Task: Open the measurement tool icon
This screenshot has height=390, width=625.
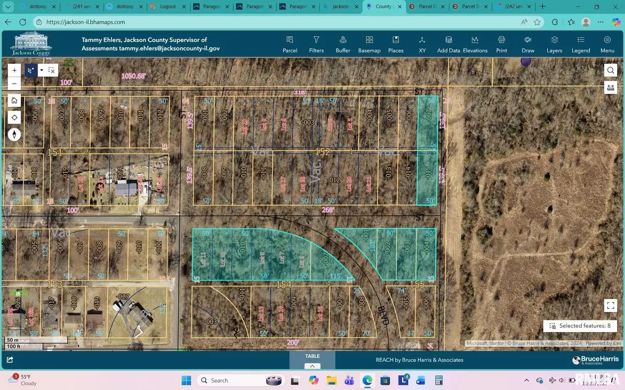Action: [x=610, y=87]
